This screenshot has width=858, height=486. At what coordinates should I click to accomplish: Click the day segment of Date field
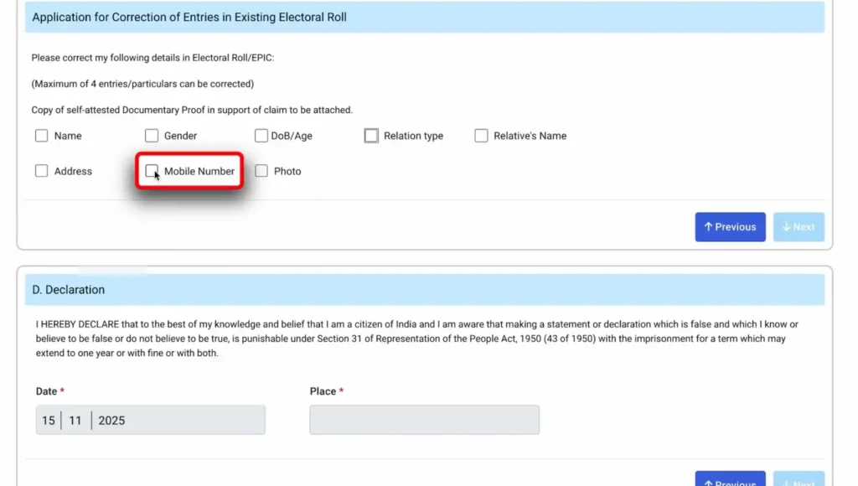click(49, 421)
